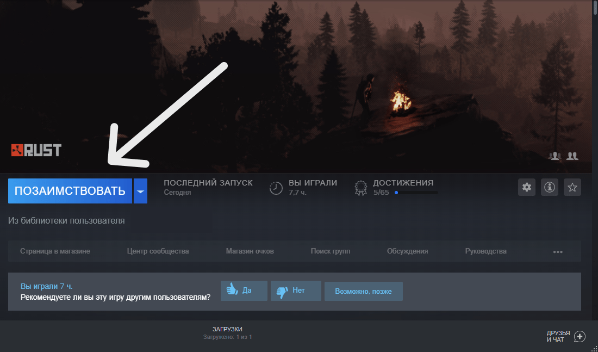Open Страница в магазине link
The image size is (598, 352).
coord(55,251)
